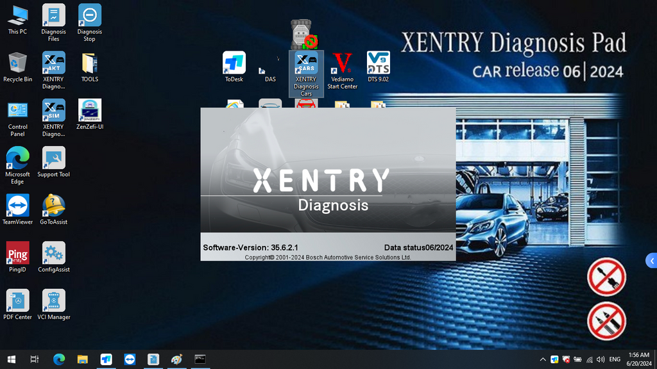Screen dimensions: 657x369
Task: Open the volume control in the tray
Action: [599, 360]
